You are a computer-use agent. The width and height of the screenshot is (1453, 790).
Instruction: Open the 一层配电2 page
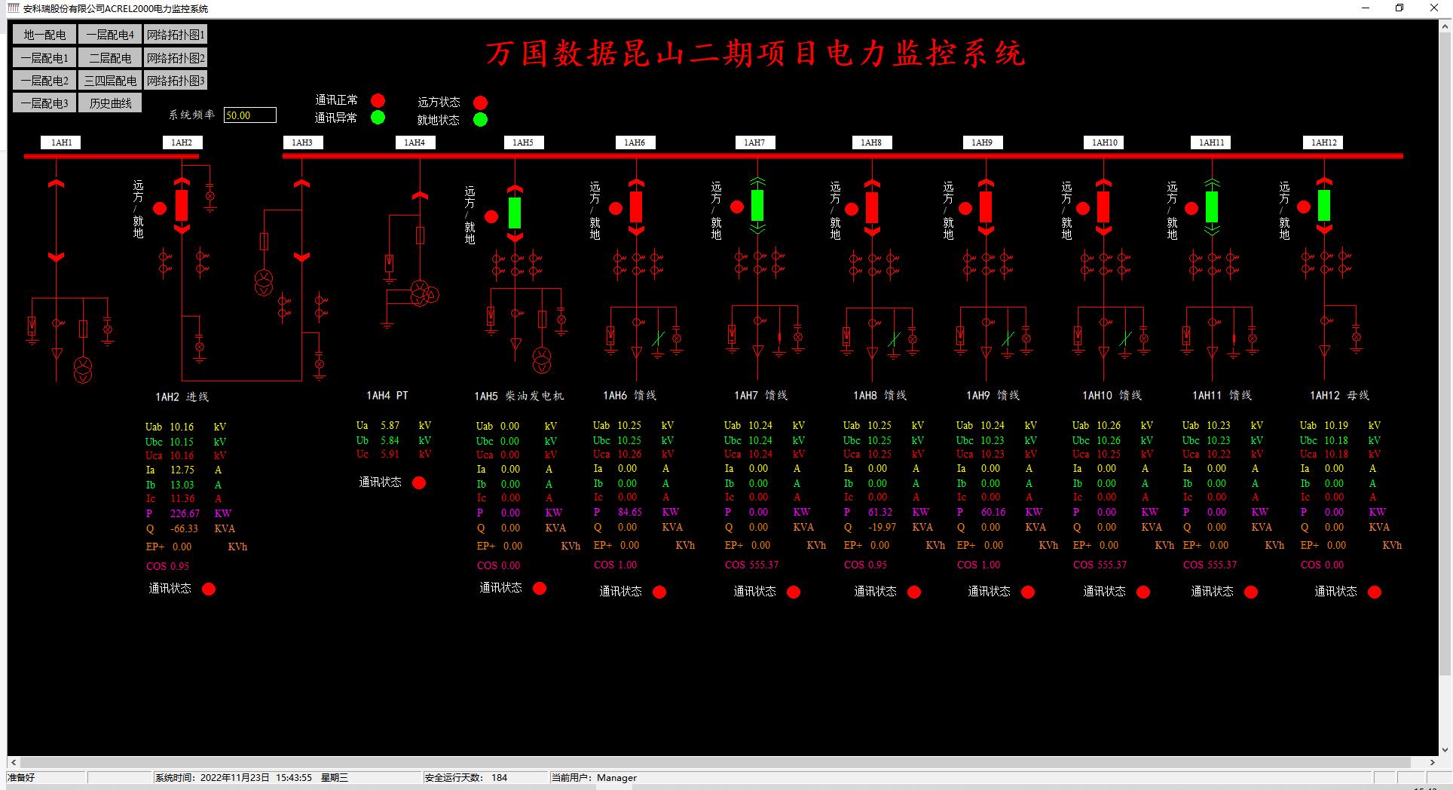click(44, 81)
